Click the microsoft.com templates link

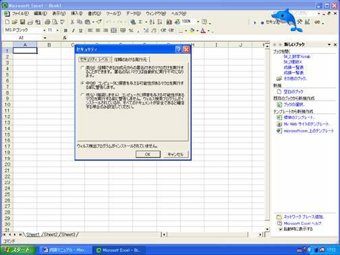pos(309,131)
